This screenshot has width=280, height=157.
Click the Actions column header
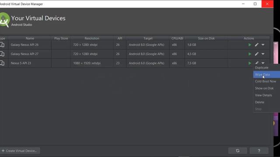(249, 38)
